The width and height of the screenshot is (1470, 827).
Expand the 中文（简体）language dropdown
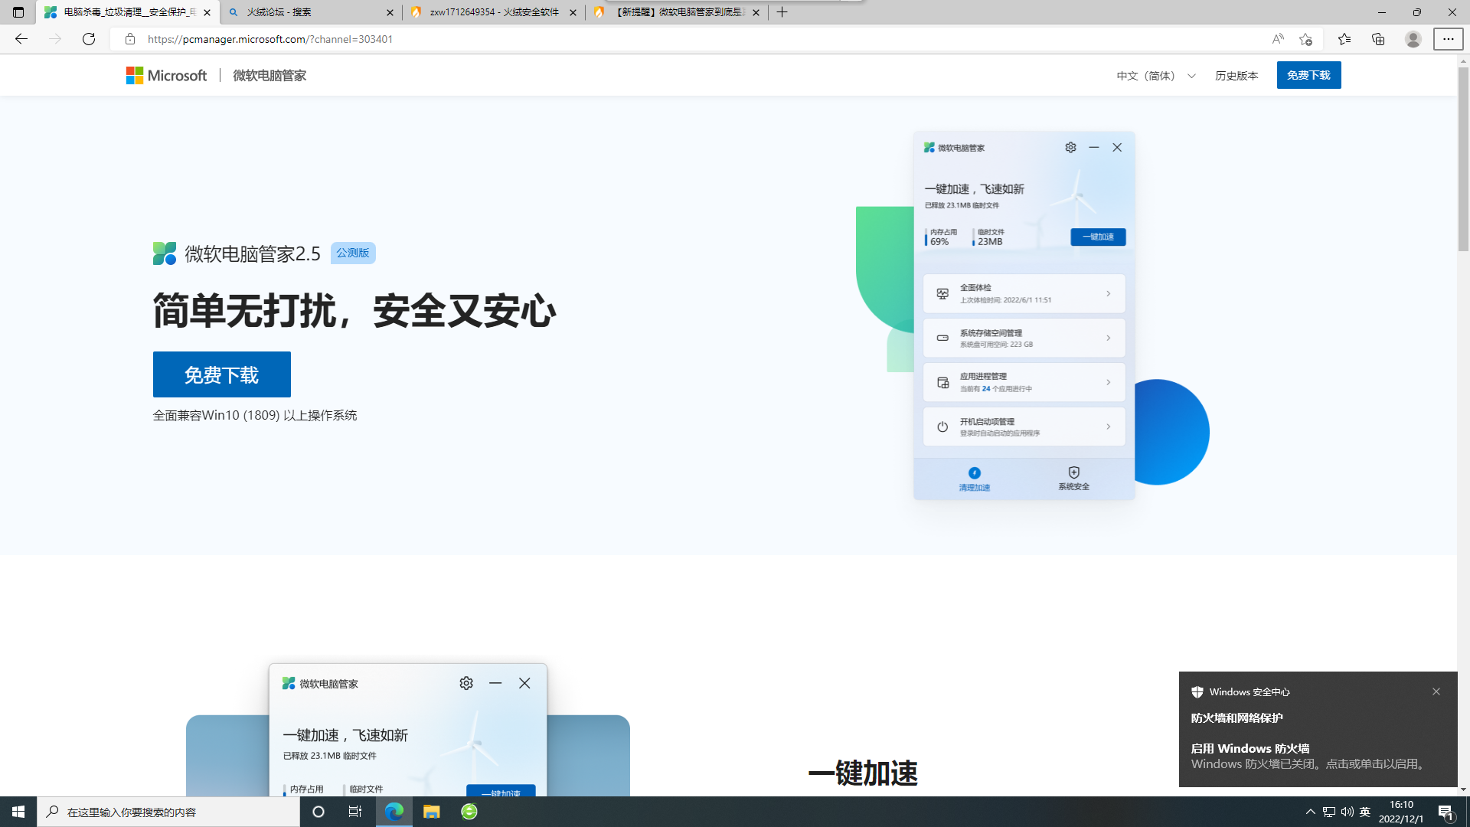[x=1155, y=76]
